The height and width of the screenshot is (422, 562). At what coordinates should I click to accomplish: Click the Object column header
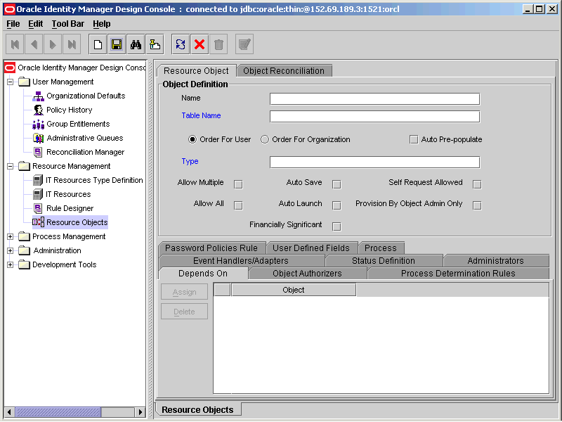point(294,290)
